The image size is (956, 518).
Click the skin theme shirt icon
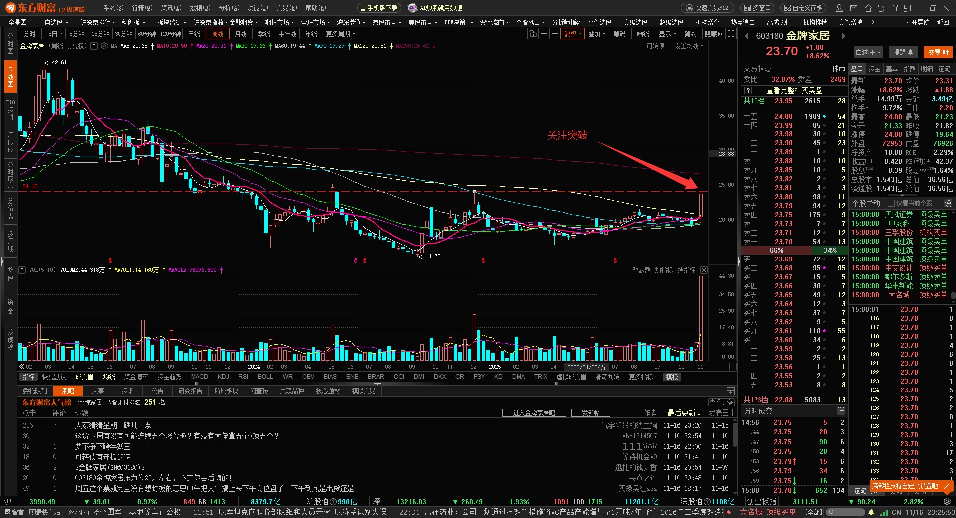894,8
